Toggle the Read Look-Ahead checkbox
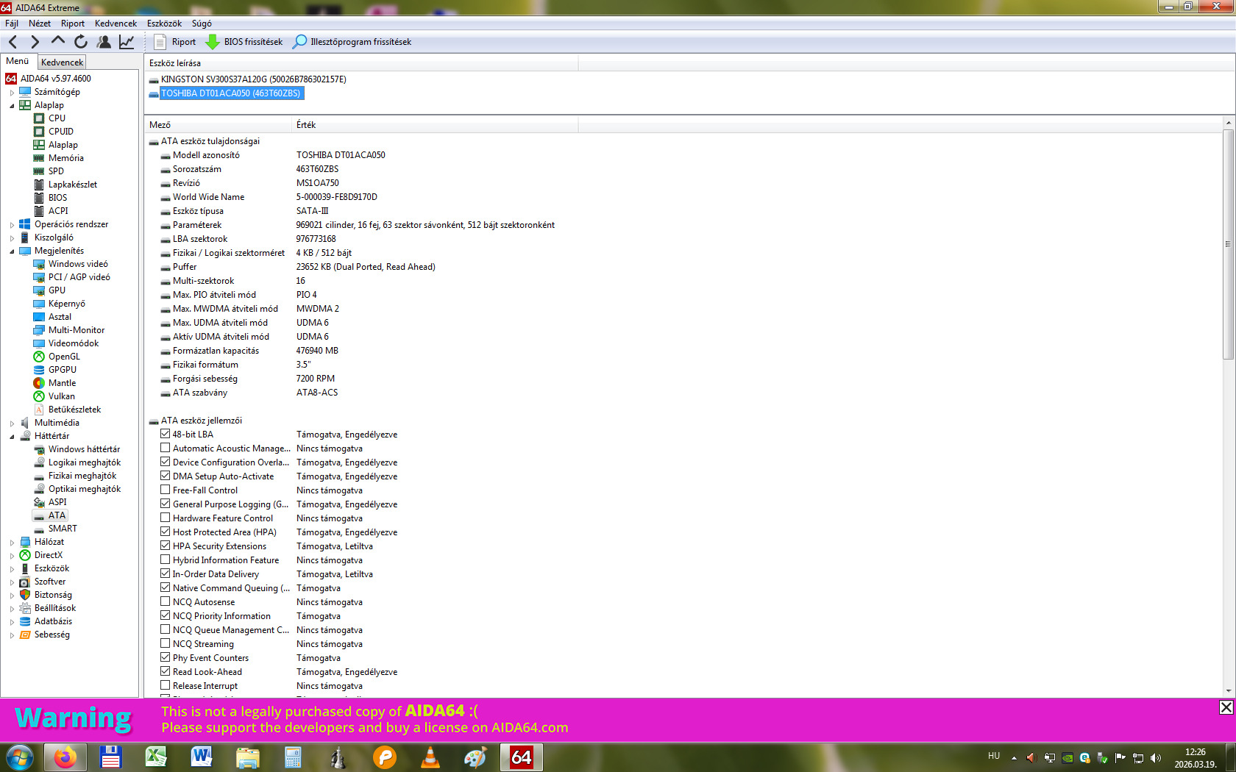This screenshot has height=772, width=1236. 166,671
